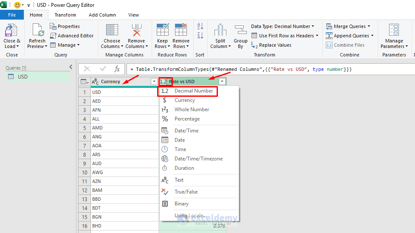Click the Choose Columns icon
The width and height of the screenshot is (415, 233).
click(x=112, y=30)
